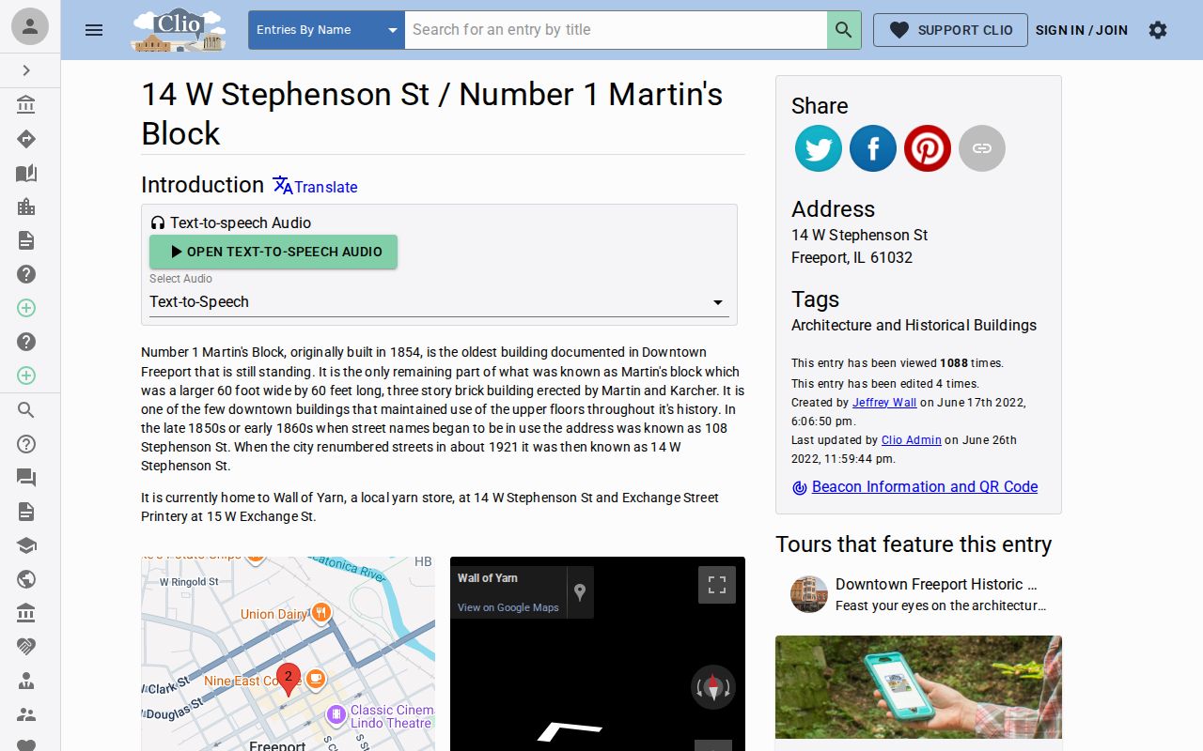
Task: Open the Downtown Freeport Historic tour entry
Action: 918,594
